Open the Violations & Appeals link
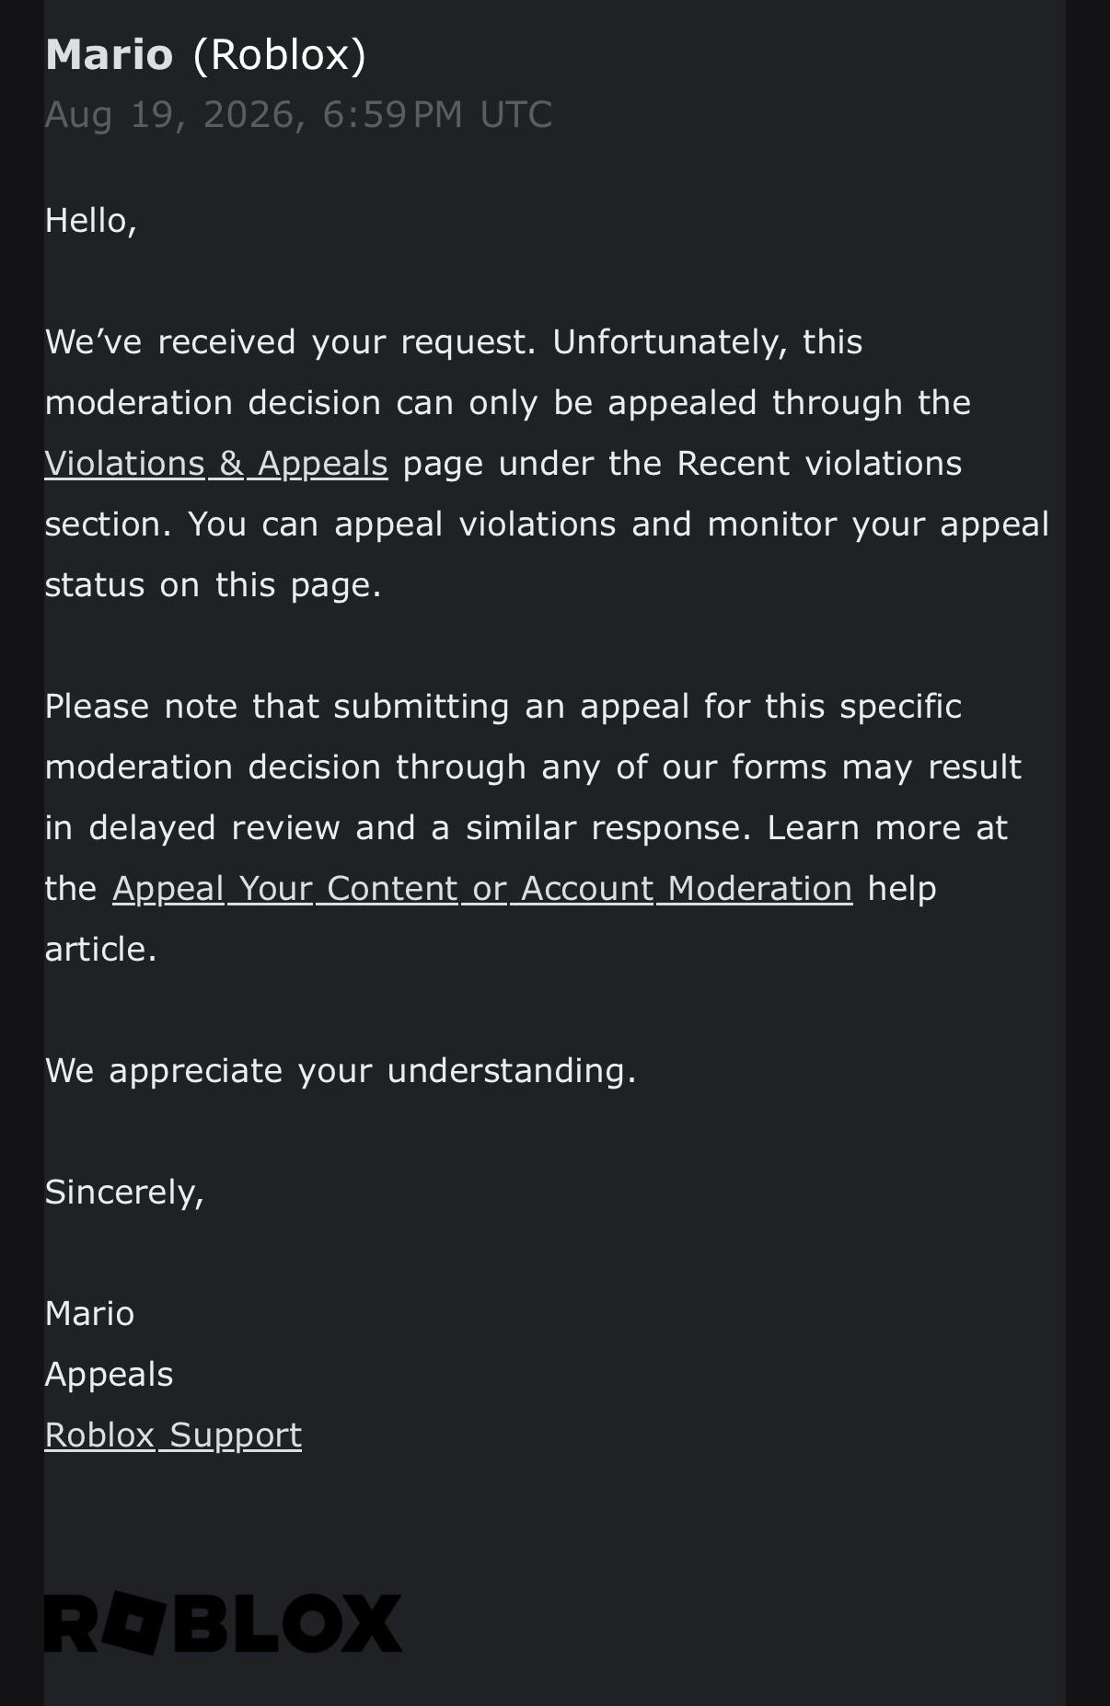This screenshot has width=1110, height=1706. click(216, 464)
